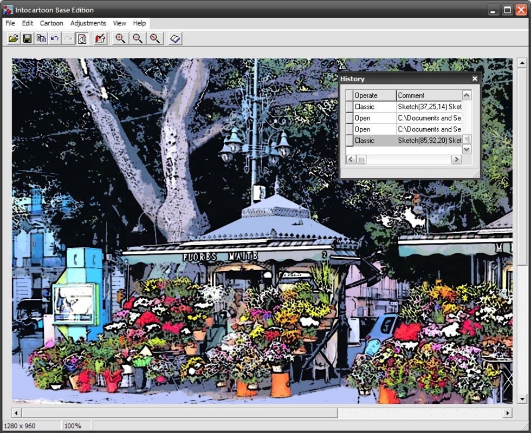This screenshot has height=433, width=531.
Task: Zoom out with the minus magnifier icon
Action: pyautogui.click(x=138, y=38)
